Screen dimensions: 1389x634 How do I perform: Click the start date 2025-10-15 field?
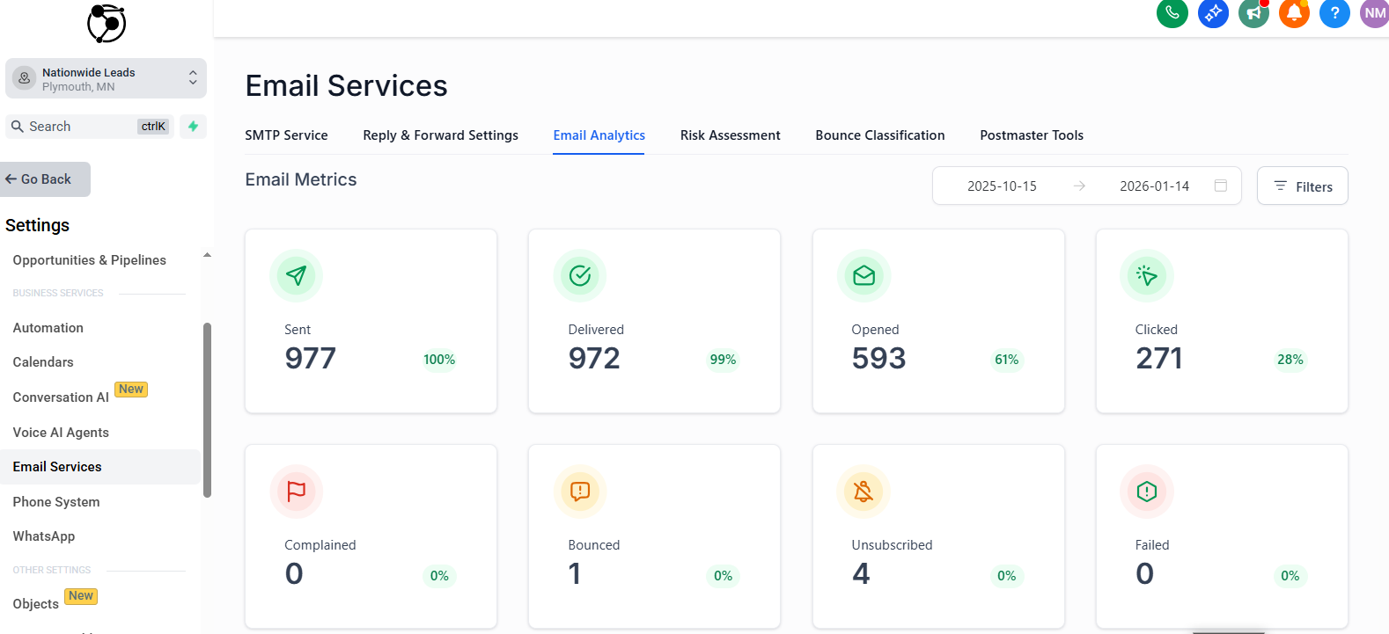click(1002, 186)
